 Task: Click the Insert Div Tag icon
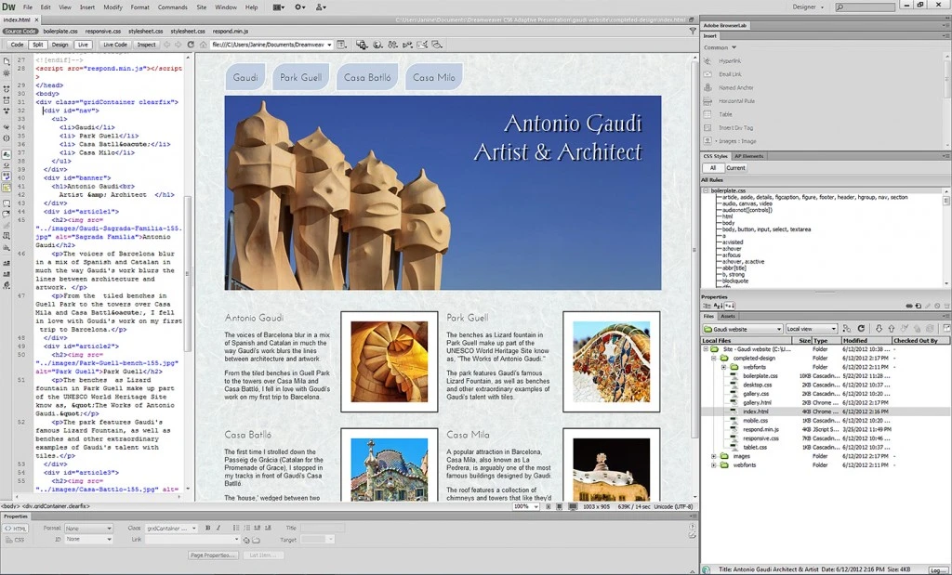(728, 128)
